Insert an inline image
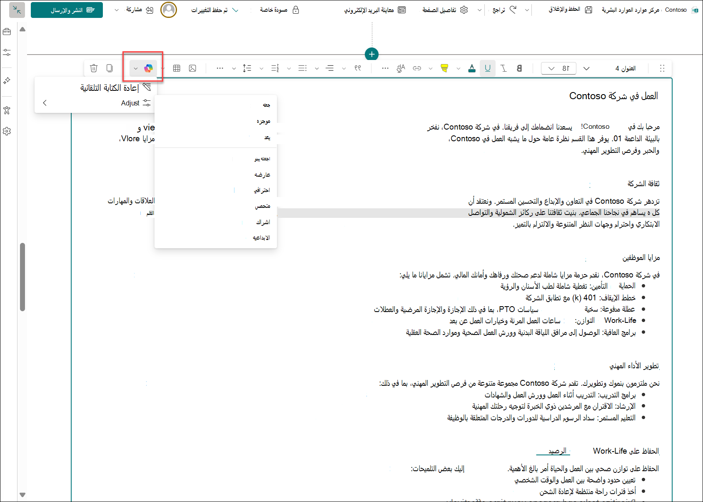The width and height of the screenshot is (703, 502). coord(192,68)
